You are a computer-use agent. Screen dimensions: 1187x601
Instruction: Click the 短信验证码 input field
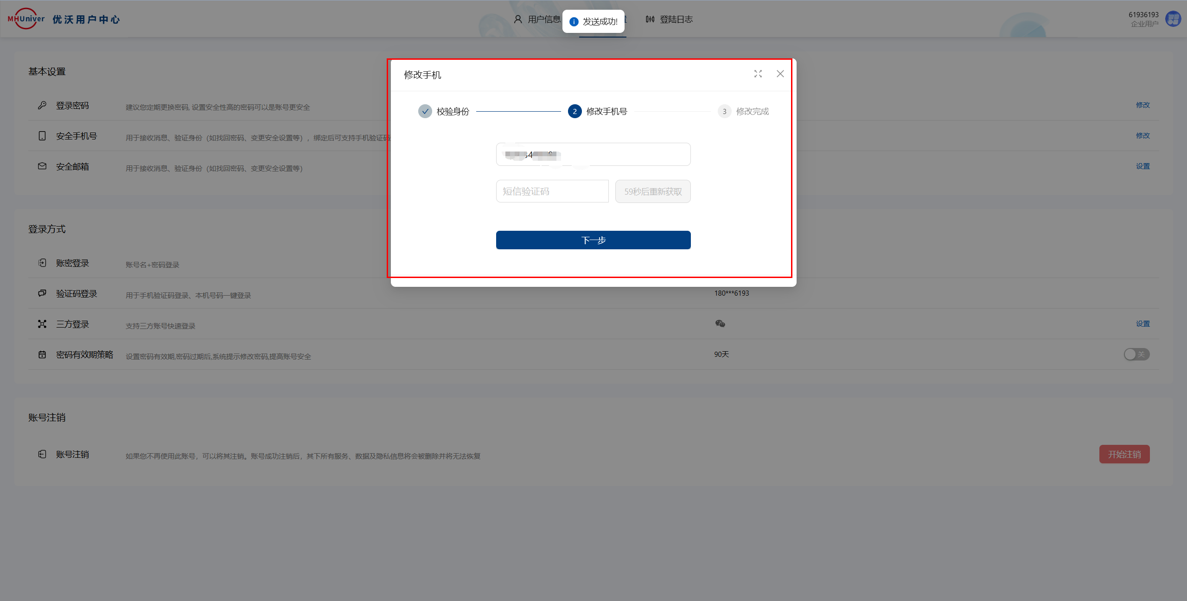click(552, 191)
